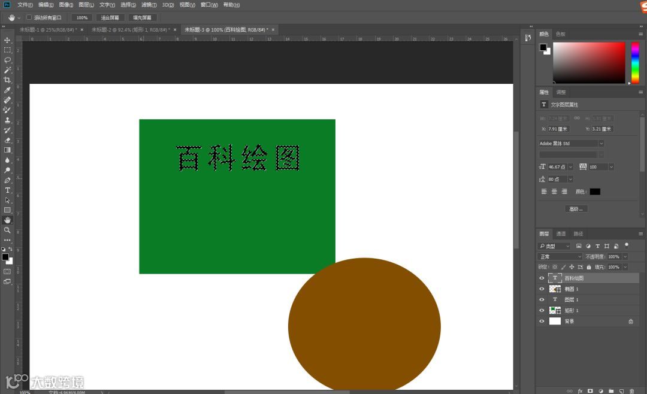Click the 适合屏幕 button
Screen dimensions: 647x394
(110, 18)
